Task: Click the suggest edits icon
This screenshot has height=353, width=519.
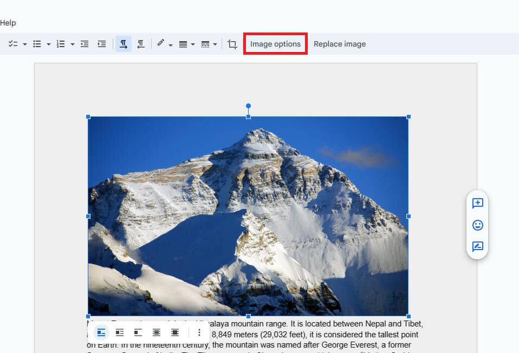Action: click(x=477, y=247)
